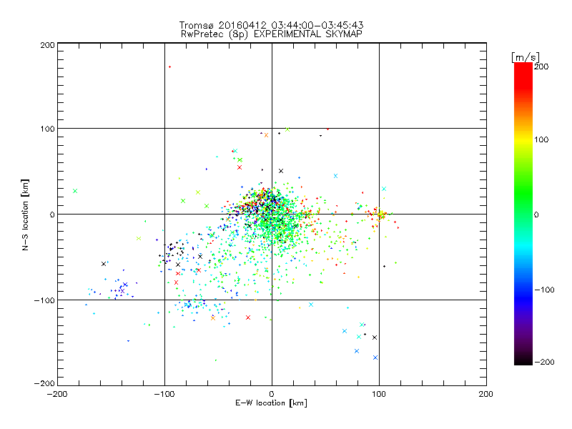Click the green X marker at far left edge
Viewport: 572px width, 429px height.
75,191
